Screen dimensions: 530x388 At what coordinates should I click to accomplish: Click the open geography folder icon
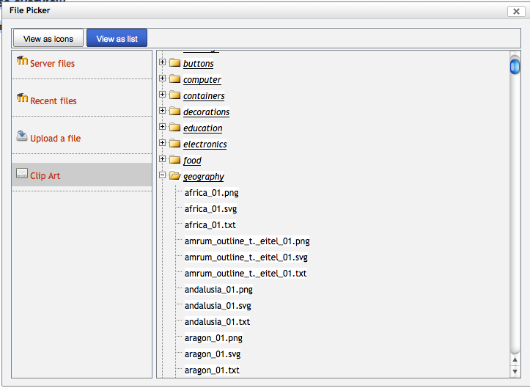click(x=174, y=177)
